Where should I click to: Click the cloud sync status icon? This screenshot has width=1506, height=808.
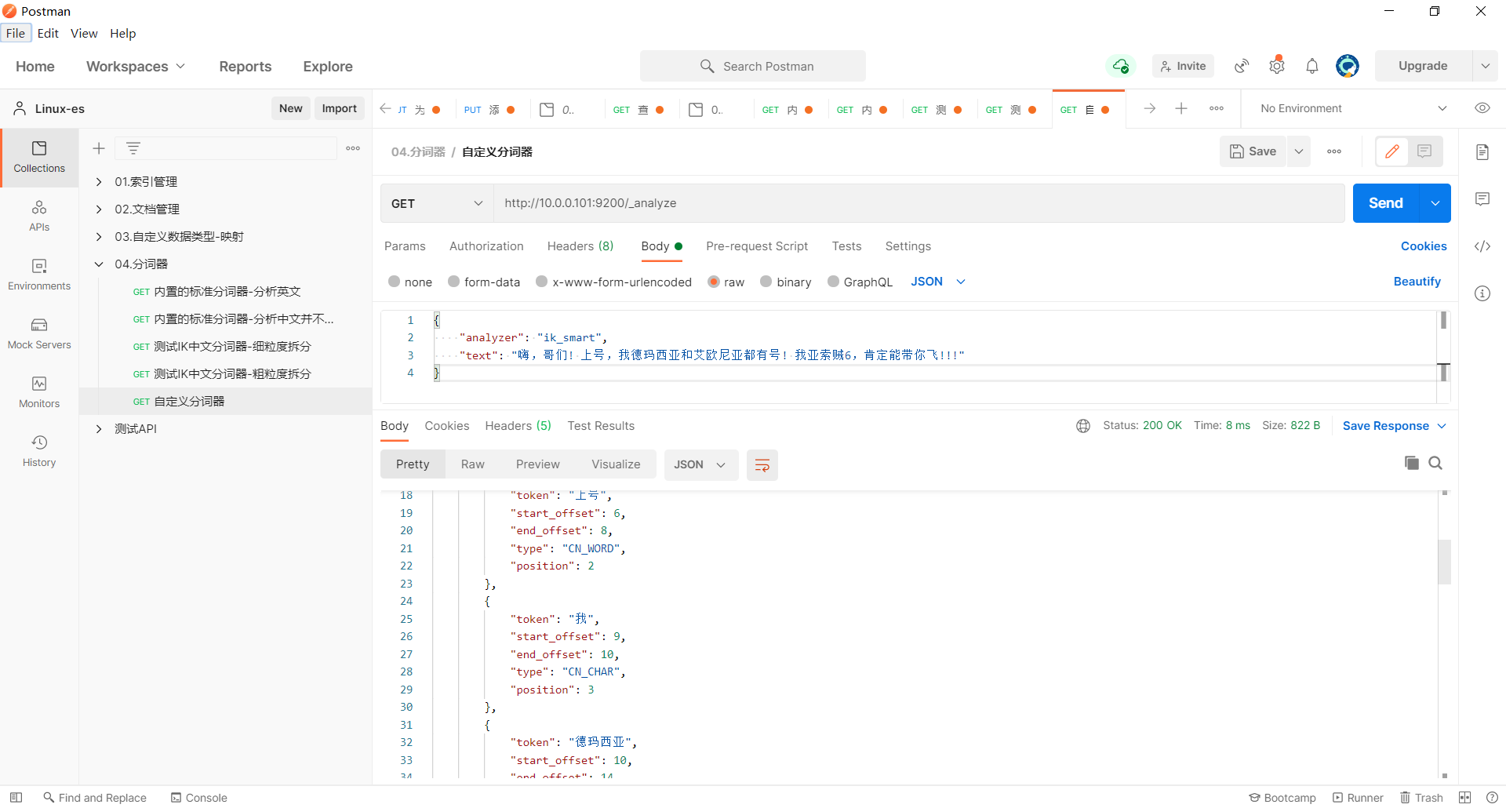point(1121,66)
